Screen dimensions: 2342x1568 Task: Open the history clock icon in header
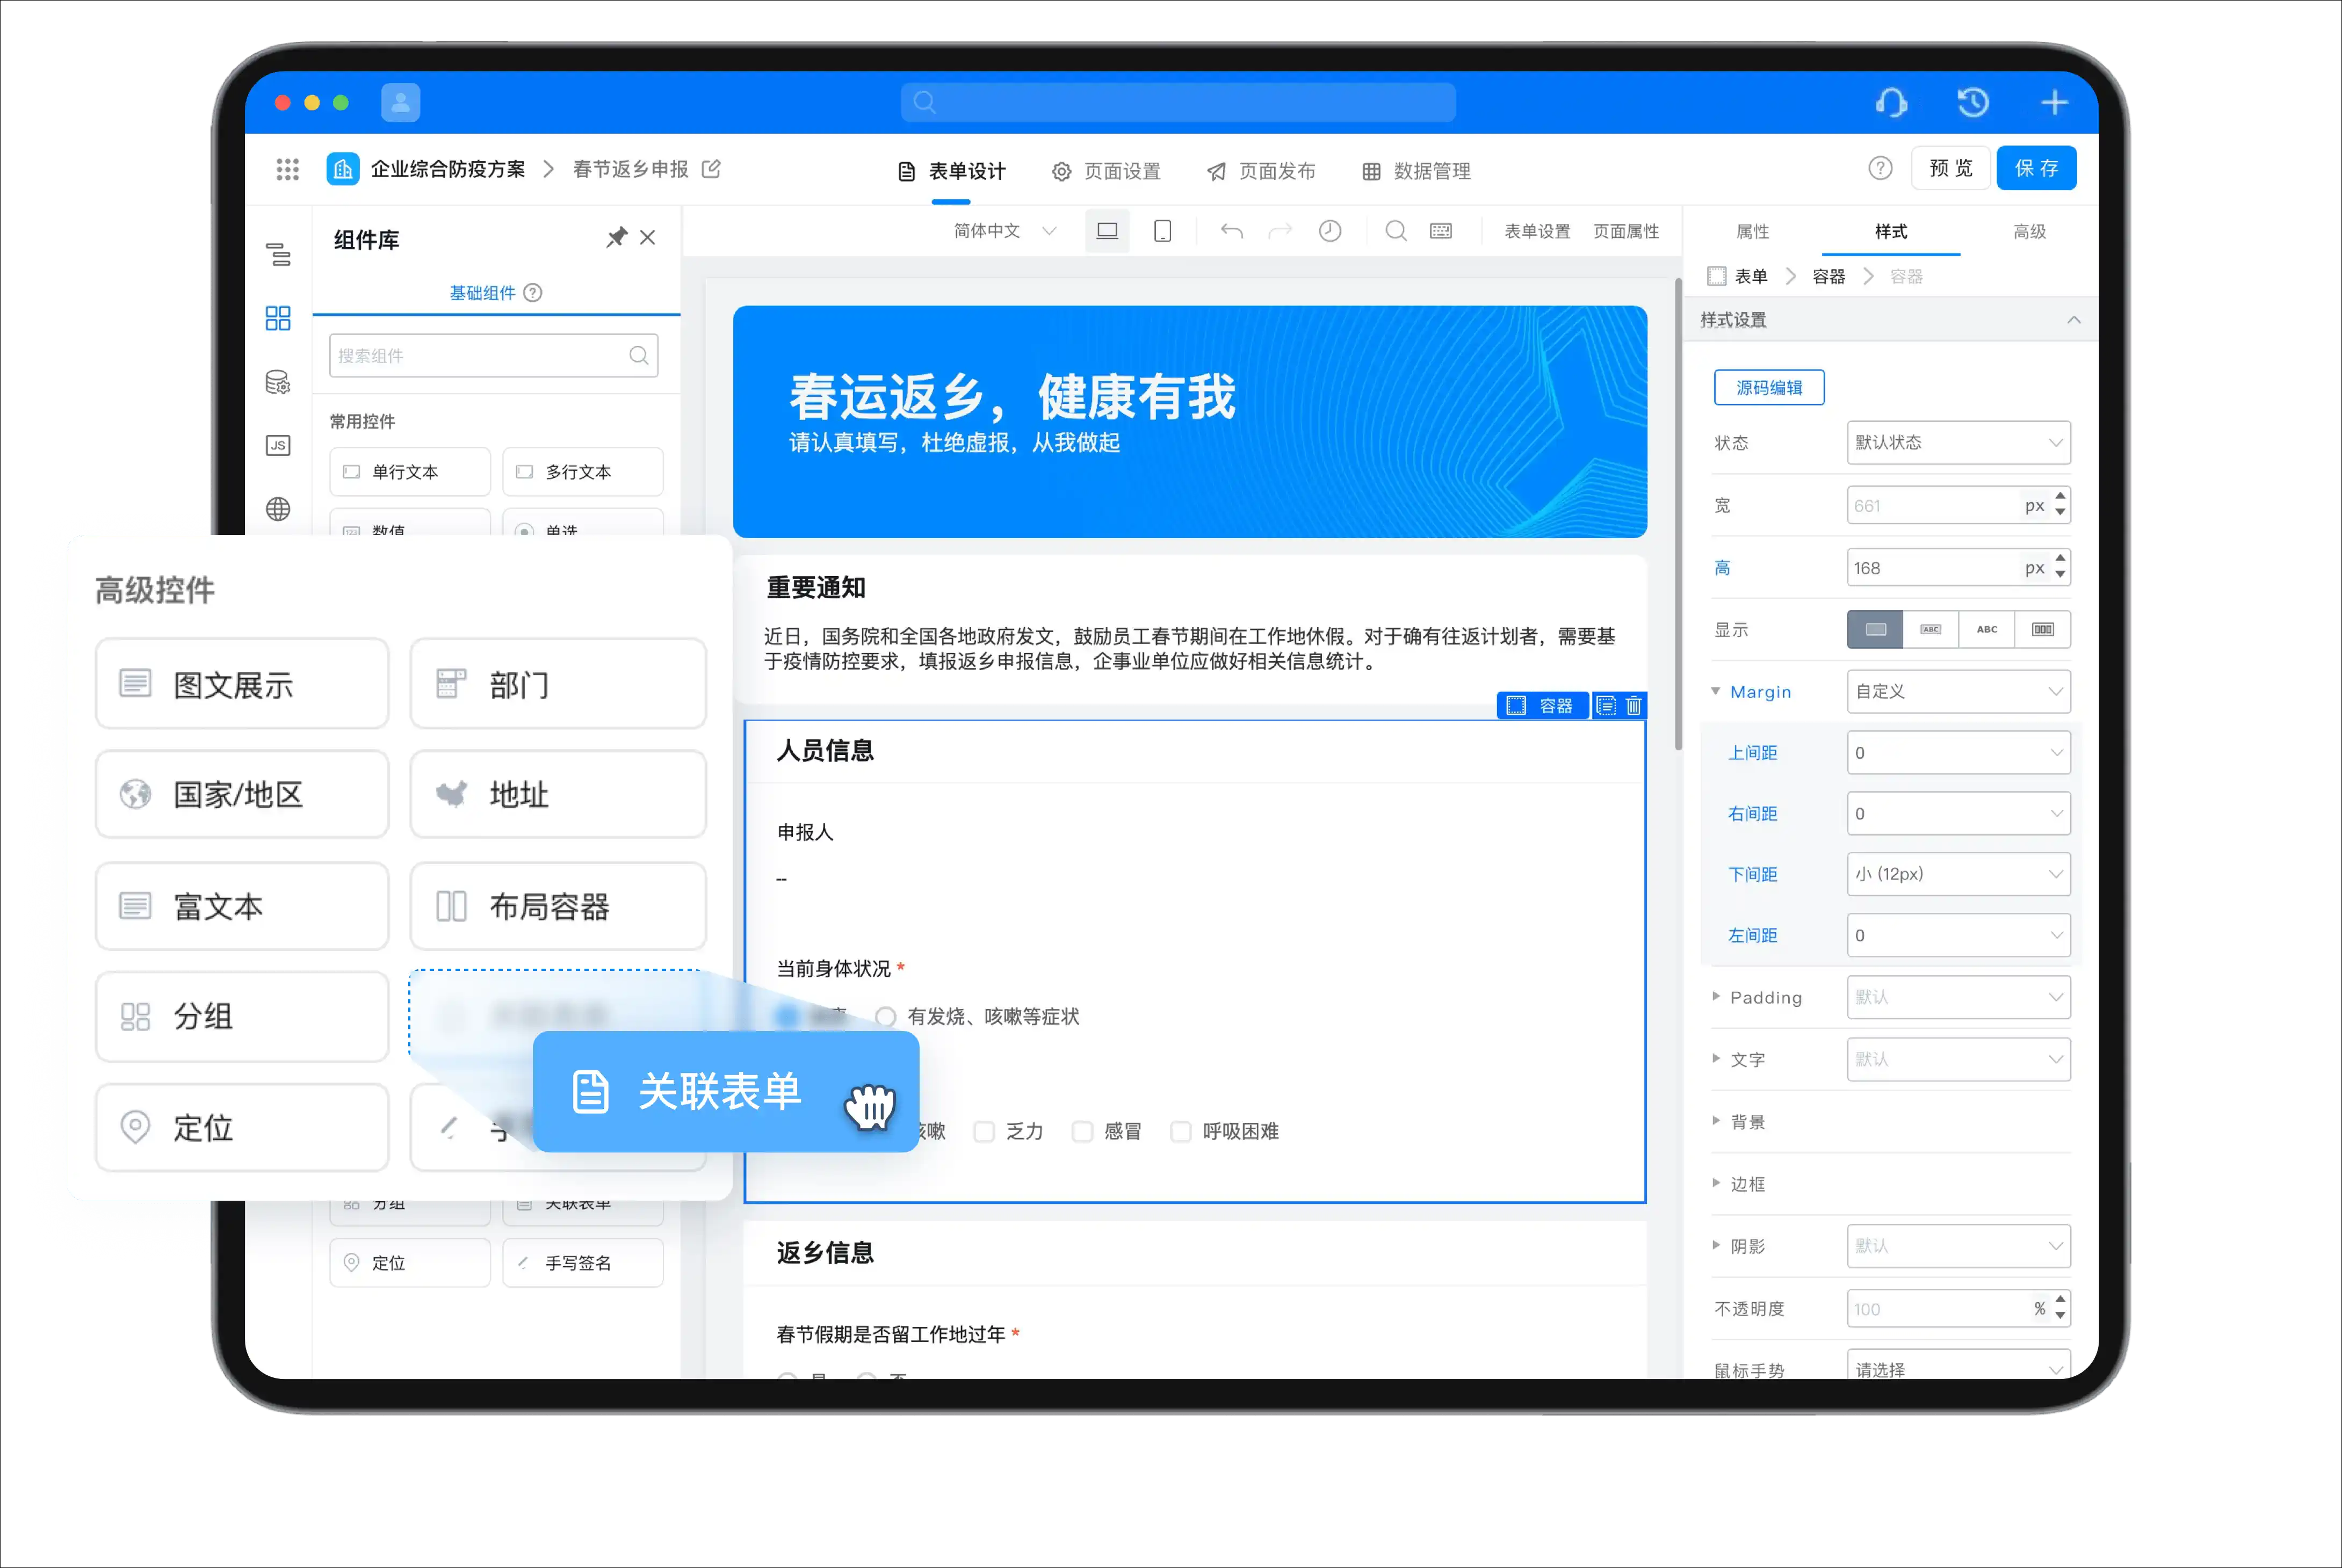pyautogui.click(x=1973, y=102)
